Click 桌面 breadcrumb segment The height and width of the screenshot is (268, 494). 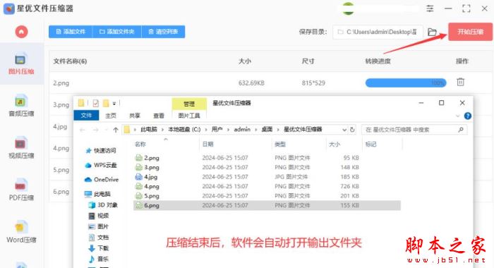click(267, 130)
